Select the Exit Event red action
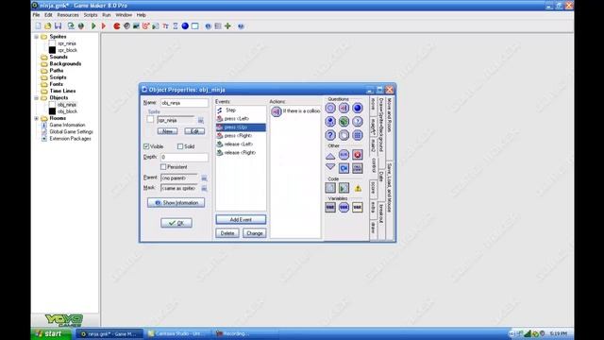Viewport: 604px width, 340px height. (x=357, y=155)
